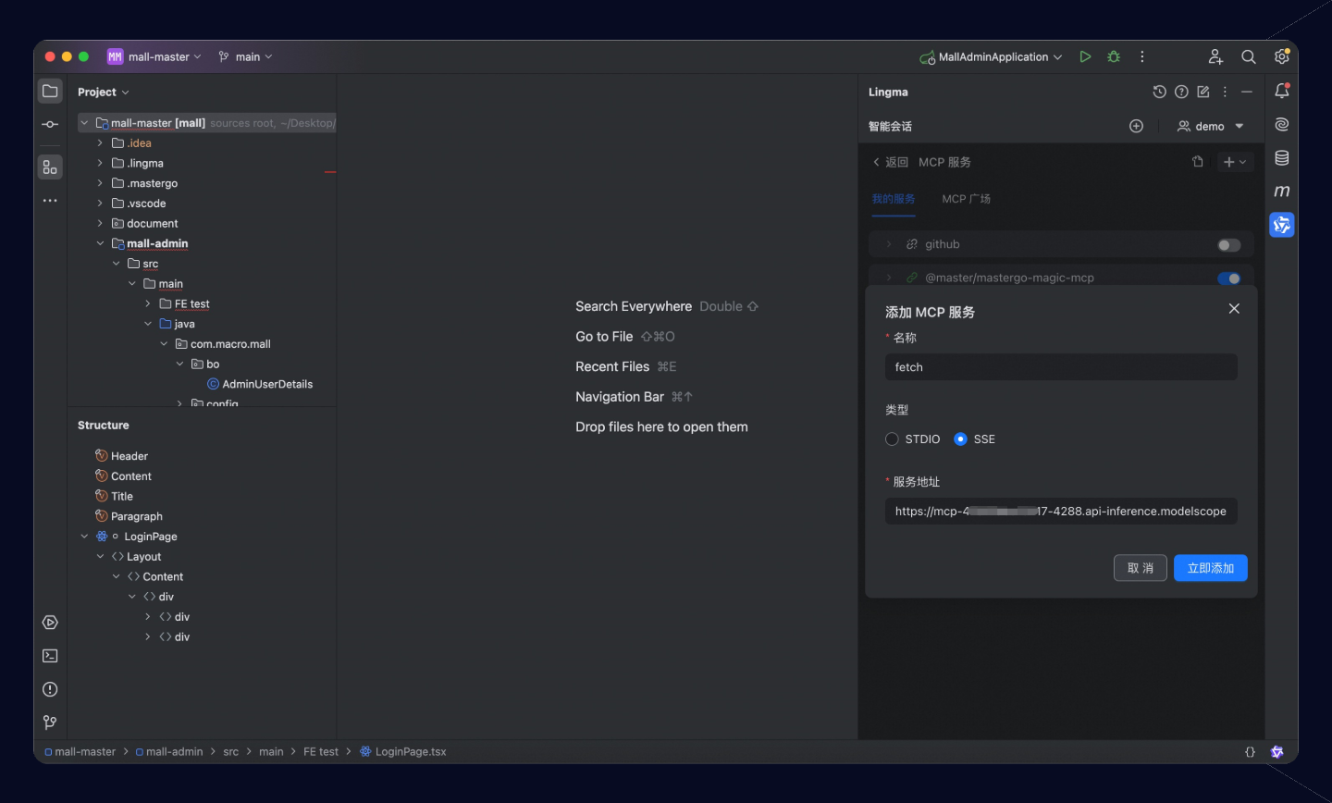Show more tool windows ellipsis

[x=50, y=201]
